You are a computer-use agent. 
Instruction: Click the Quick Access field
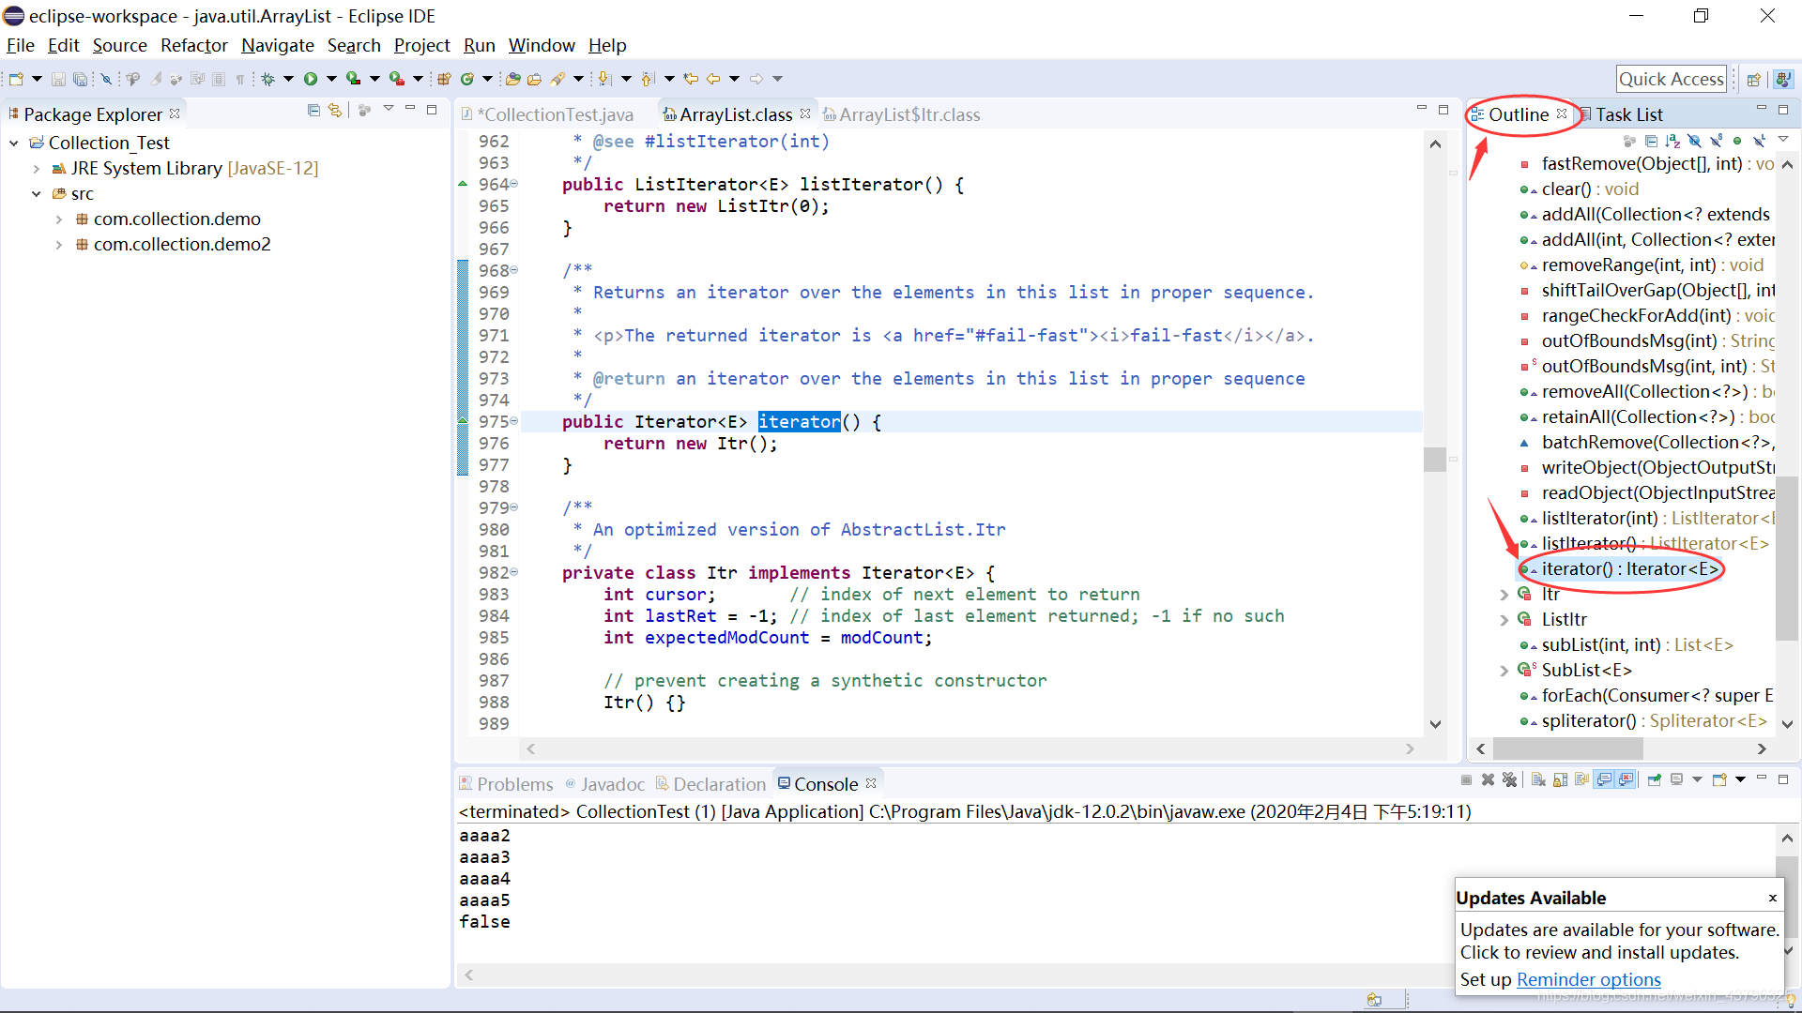coord(1671,79)
